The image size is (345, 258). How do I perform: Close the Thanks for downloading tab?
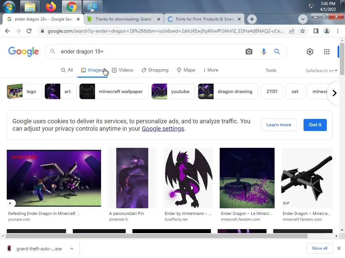point(159,19)
